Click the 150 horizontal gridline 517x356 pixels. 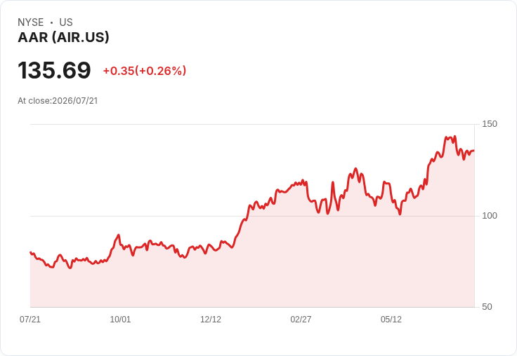[x=252, y=124]
